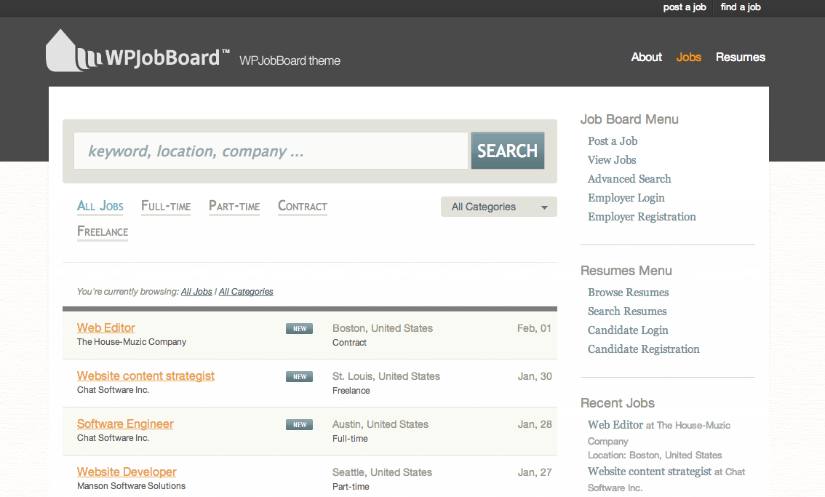The height and width of the screenshot is (497, 825).
Task: Open the Website content strategist listing
Action: click(146, 375)
